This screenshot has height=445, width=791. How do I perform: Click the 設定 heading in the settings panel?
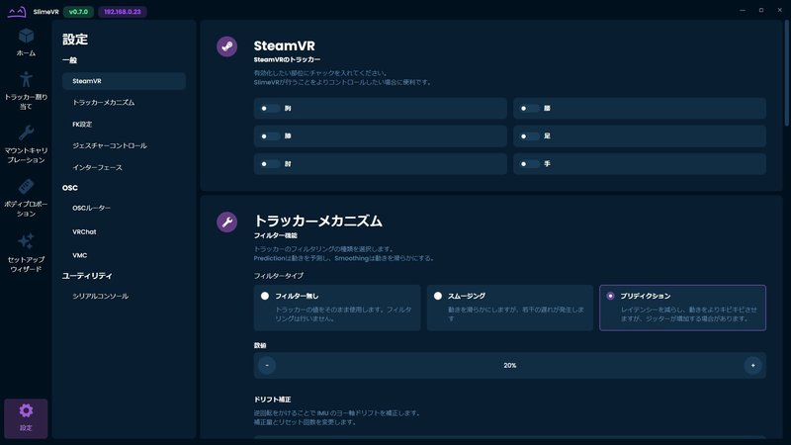pyautogui.click(x=75, y=40)
